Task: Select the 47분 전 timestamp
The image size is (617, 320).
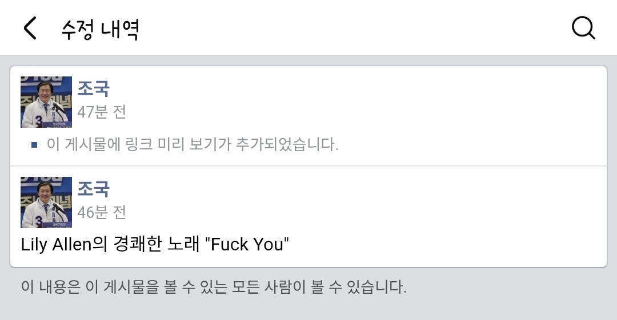Action: click(x=102, y=112)
